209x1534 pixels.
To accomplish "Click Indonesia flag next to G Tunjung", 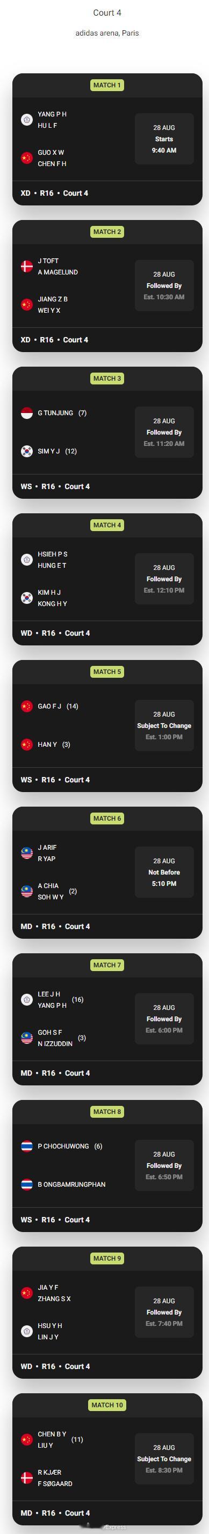I will click(27, 412).
